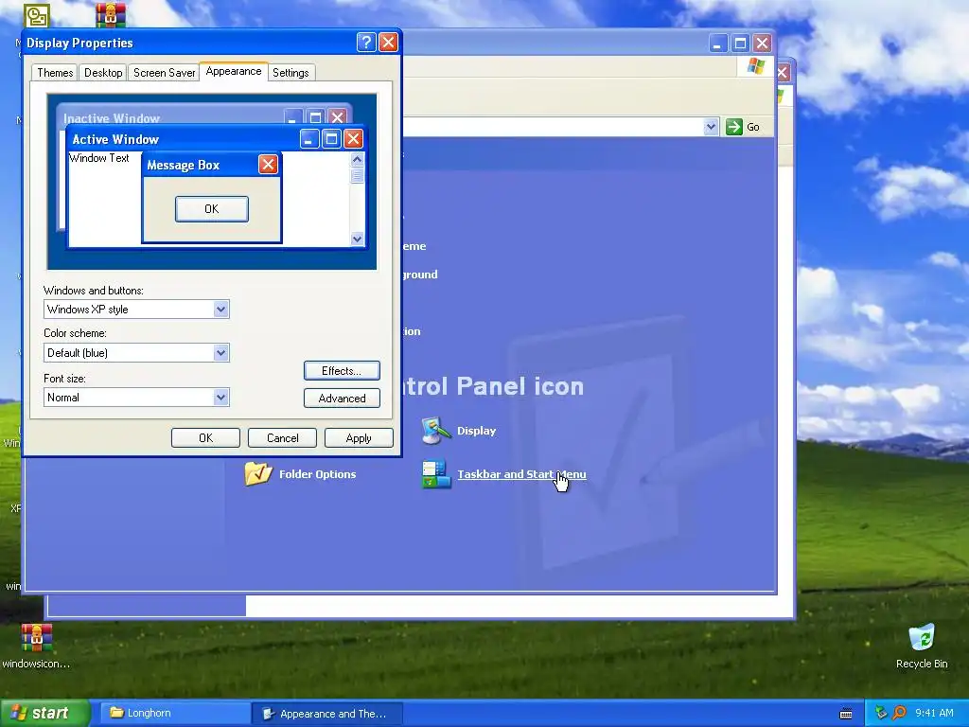
Task: Click the 9:41 AM clock
Action: (x=934, y=713)
